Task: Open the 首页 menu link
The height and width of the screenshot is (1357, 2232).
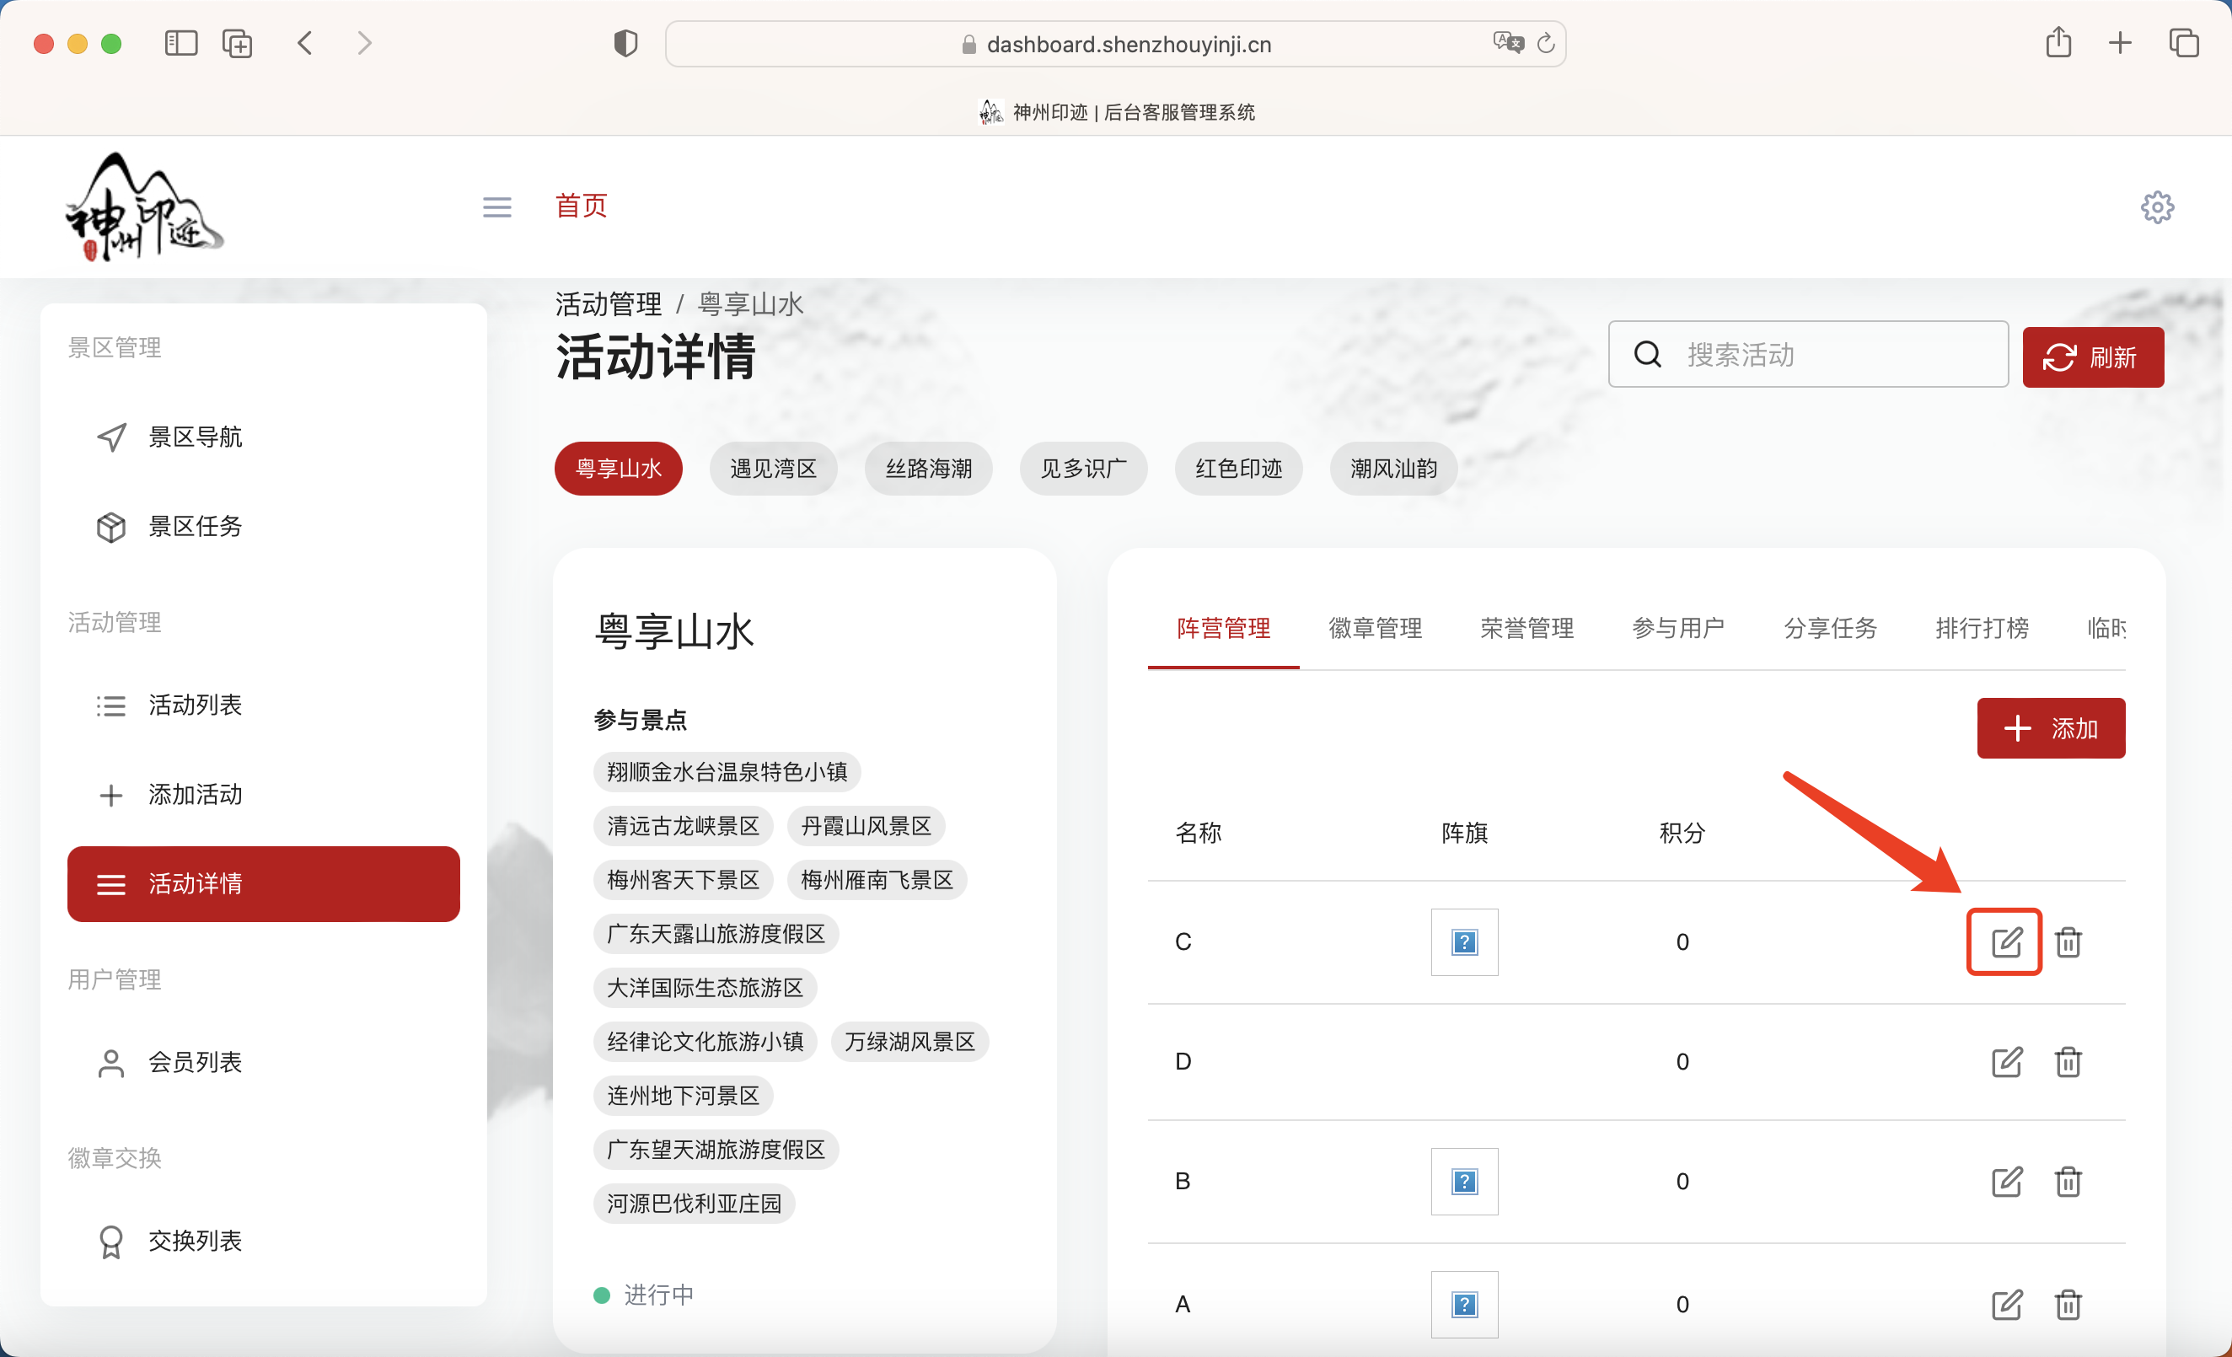Action: 582,206
